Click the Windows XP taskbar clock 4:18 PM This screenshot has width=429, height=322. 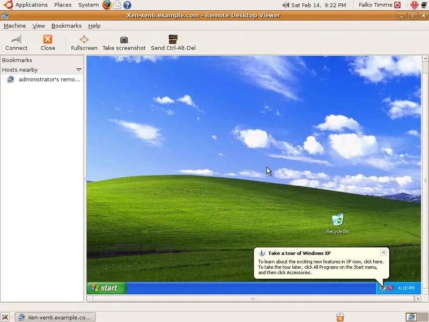pyautogui.click(x=406, y=288)
